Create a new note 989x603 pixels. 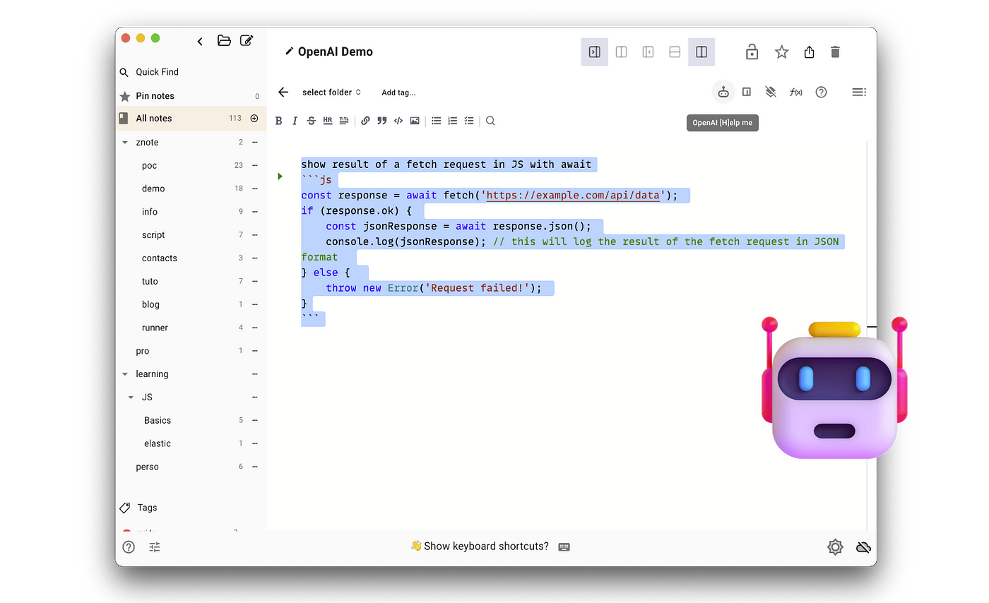point(247,40)
